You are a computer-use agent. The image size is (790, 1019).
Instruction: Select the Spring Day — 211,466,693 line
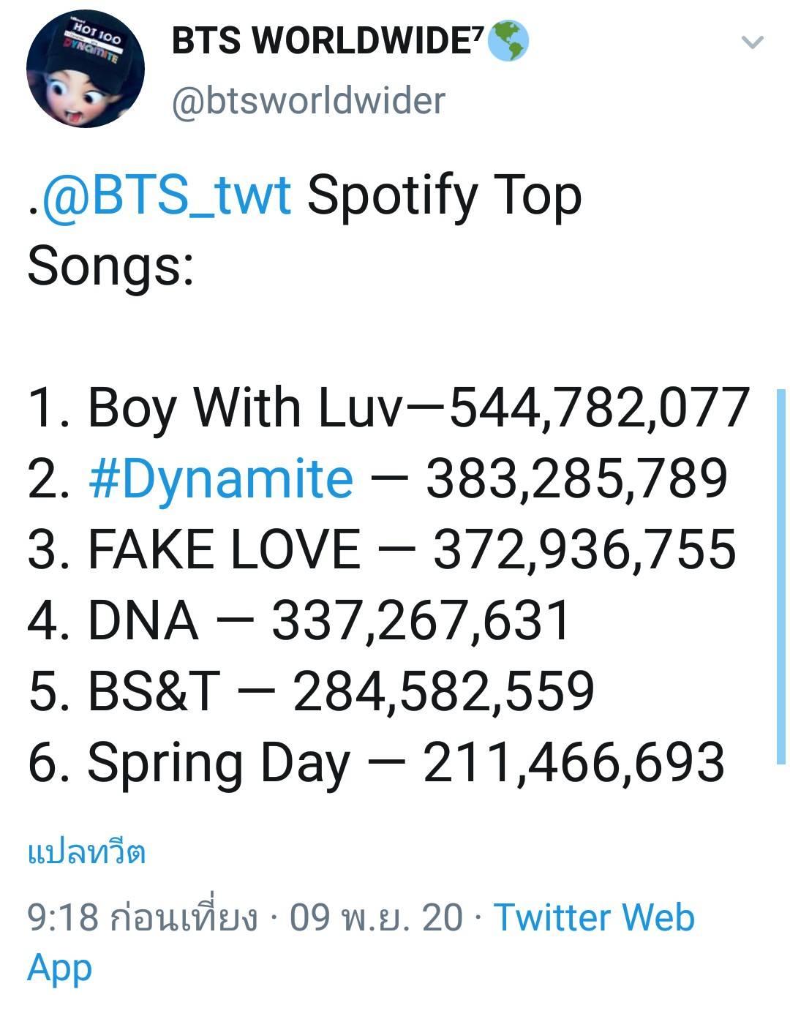tap(376, 762)
